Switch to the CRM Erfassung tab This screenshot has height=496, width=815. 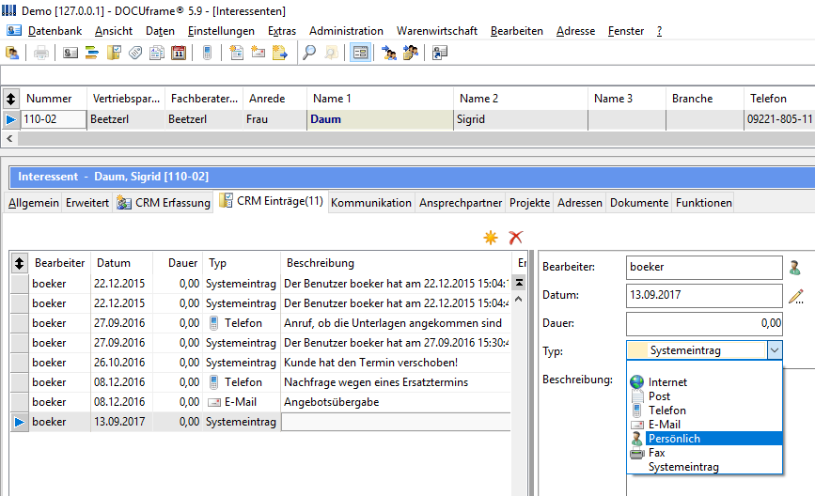point(164,203)
